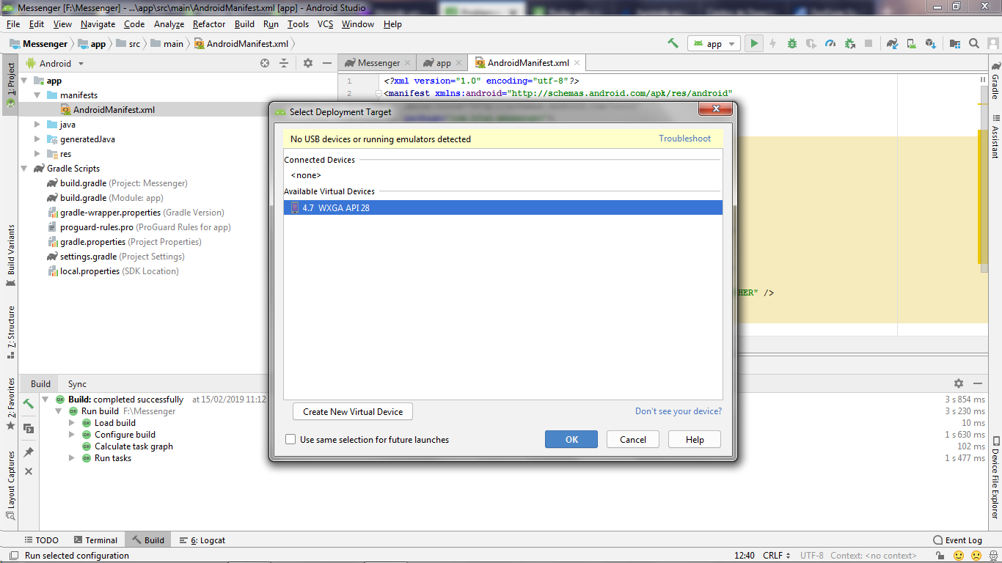Close the AndroidManifest.xml editor tab
1002x563 pixels.
[577, 63]
